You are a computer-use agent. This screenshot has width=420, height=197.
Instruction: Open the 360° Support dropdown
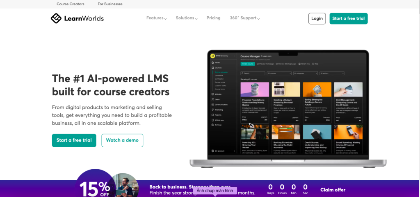tap(244, 18)
